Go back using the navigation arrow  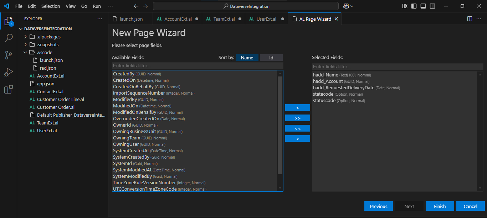(136, 6)
